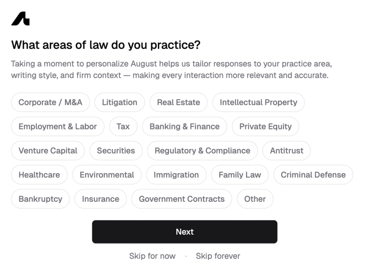This screenshot has width=369, height=269.
Task: Select Employment & Labor chip
Action: pyautogui.click(x=58, y=127)
